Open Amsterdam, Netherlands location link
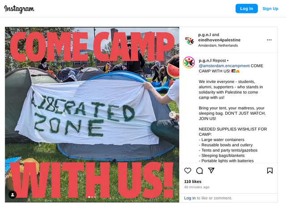This screenshot has height=212, width=286. click(x=218, y=46)
